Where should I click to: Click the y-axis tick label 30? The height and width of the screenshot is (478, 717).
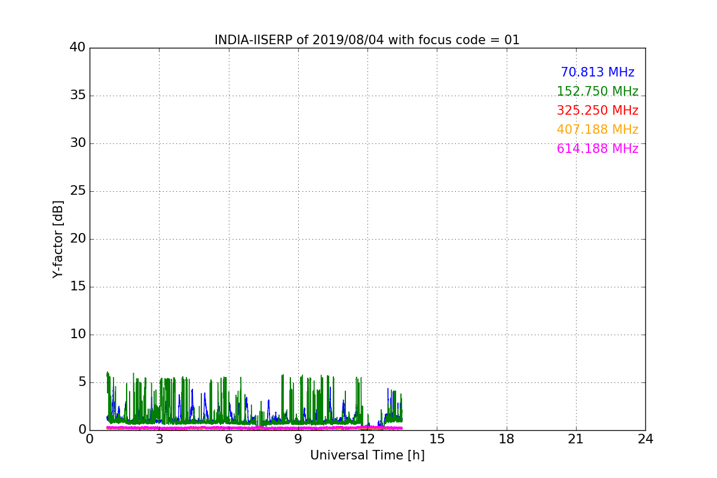[78, 143]
